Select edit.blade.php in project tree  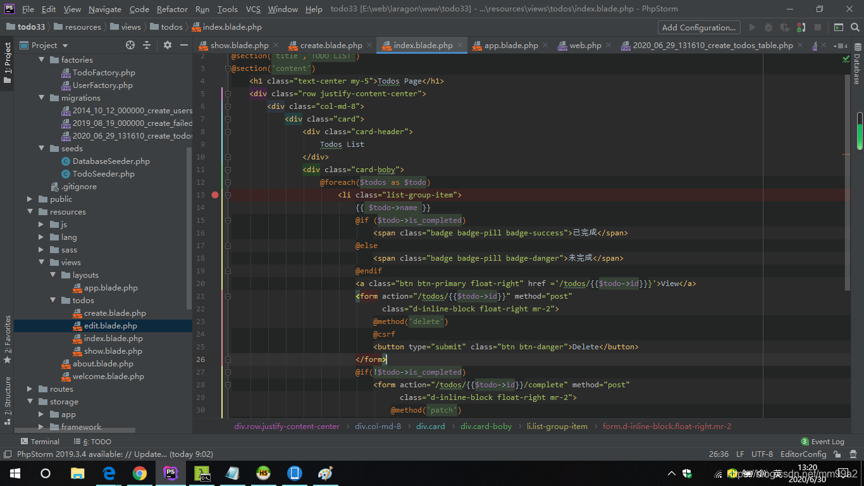[x=110, y=325]
